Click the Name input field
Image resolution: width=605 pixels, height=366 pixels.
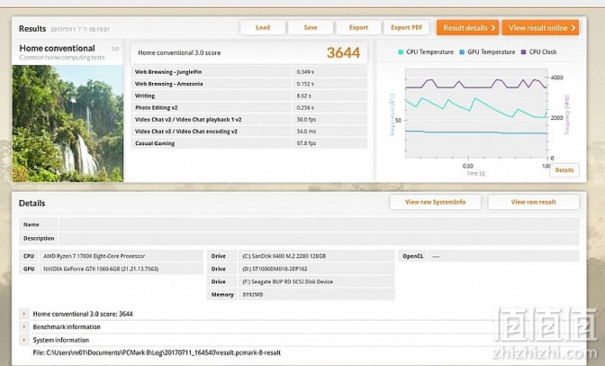[319, 224]
